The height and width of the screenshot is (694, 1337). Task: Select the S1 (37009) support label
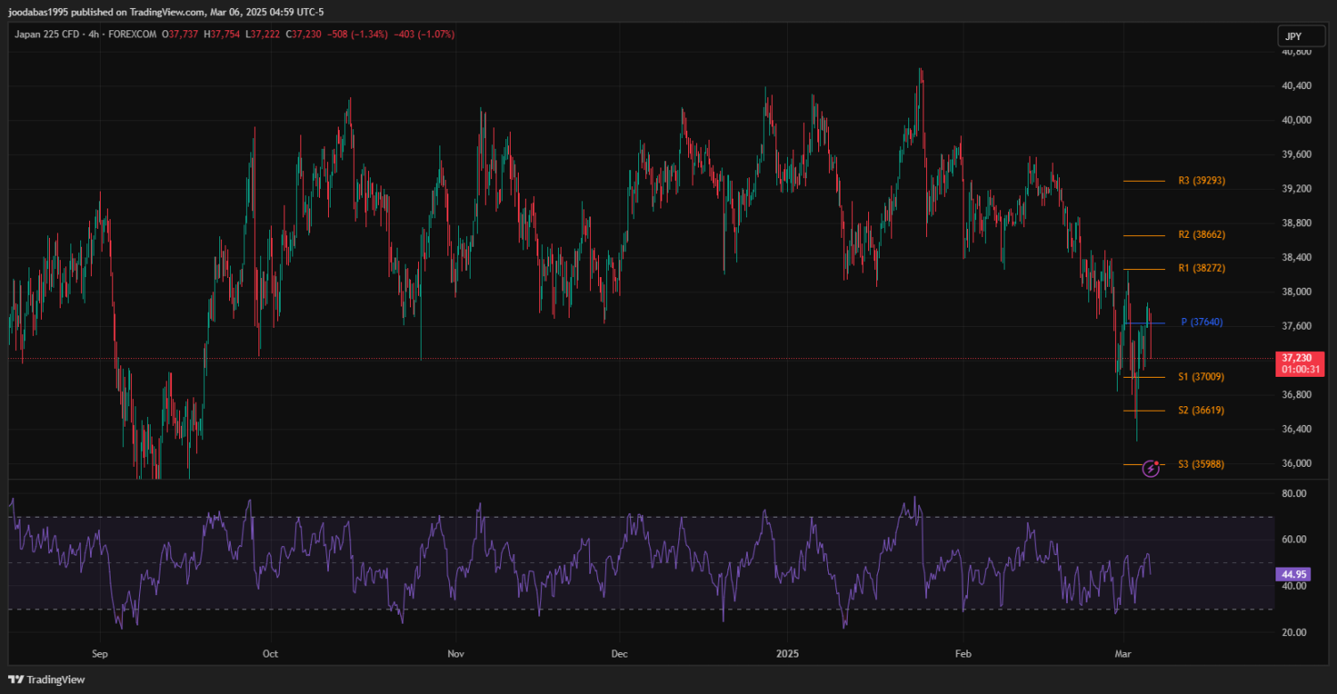click(1201, 377)
